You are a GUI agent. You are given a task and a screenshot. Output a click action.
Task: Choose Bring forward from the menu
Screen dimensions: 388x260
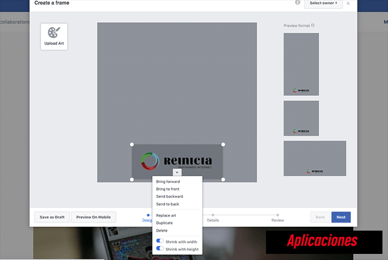(168, 182)
